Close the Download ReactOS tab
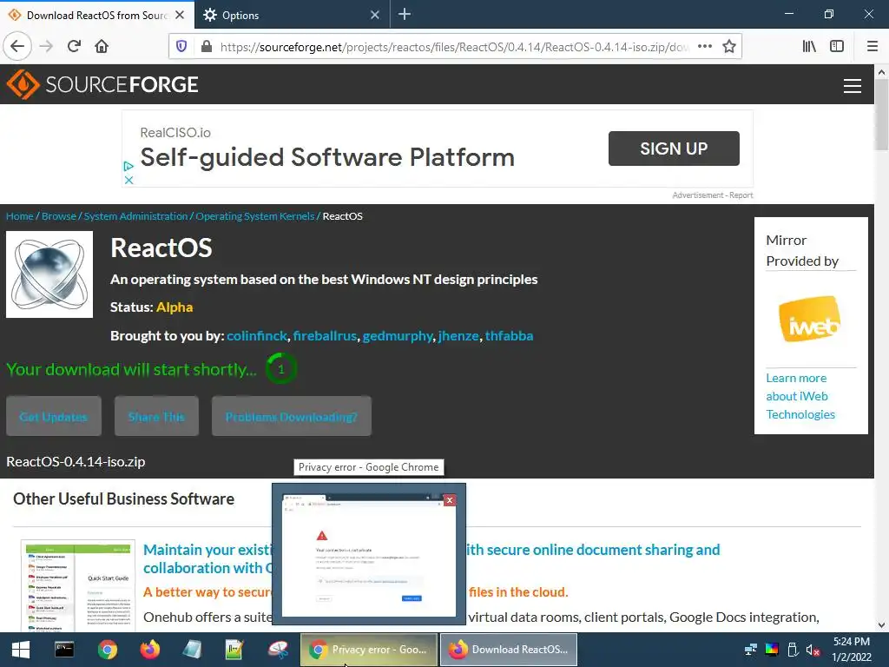Screen dimensions: 889x667 (x=180, y=16)
